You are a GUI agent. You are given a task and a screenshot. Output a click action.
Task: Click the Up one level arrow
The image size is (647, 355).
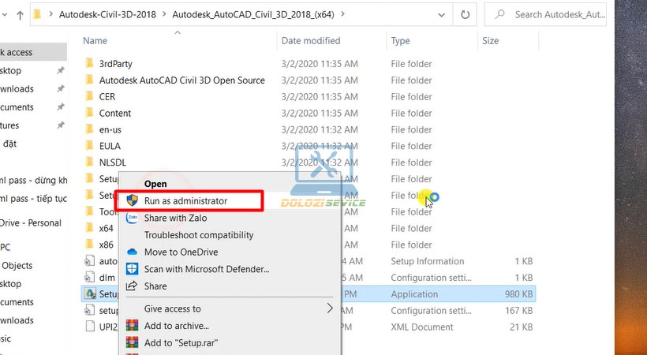(x=20, y=15)
